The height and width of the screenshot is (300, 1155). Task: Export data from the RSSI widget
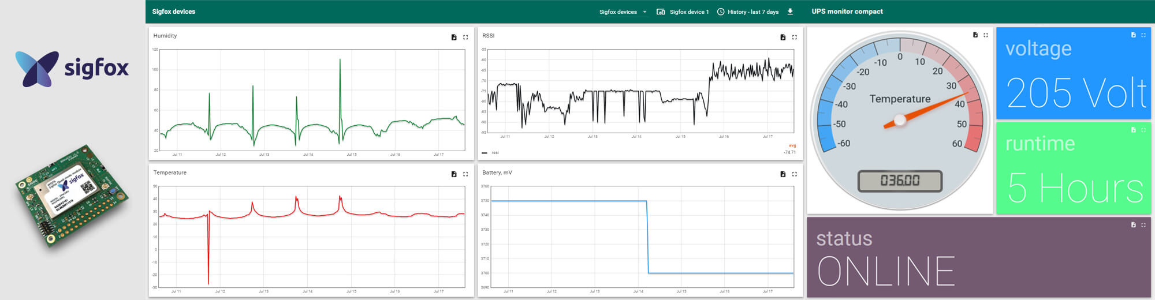click(x=783, y=37)
